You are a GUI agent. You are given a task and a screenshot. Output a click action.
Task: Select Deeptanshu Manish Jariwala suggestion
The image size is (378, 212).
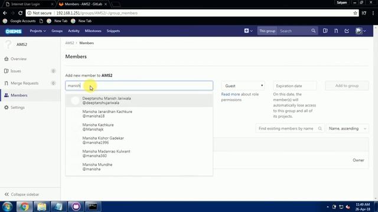(x=139, y=101)
